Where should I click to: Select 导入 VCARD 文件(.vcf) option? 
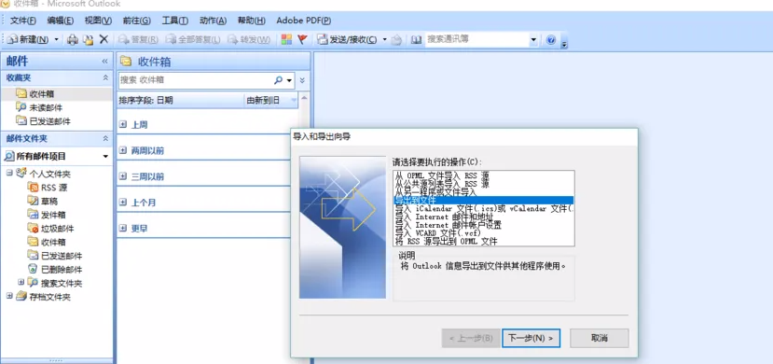[x=483, y=232]
